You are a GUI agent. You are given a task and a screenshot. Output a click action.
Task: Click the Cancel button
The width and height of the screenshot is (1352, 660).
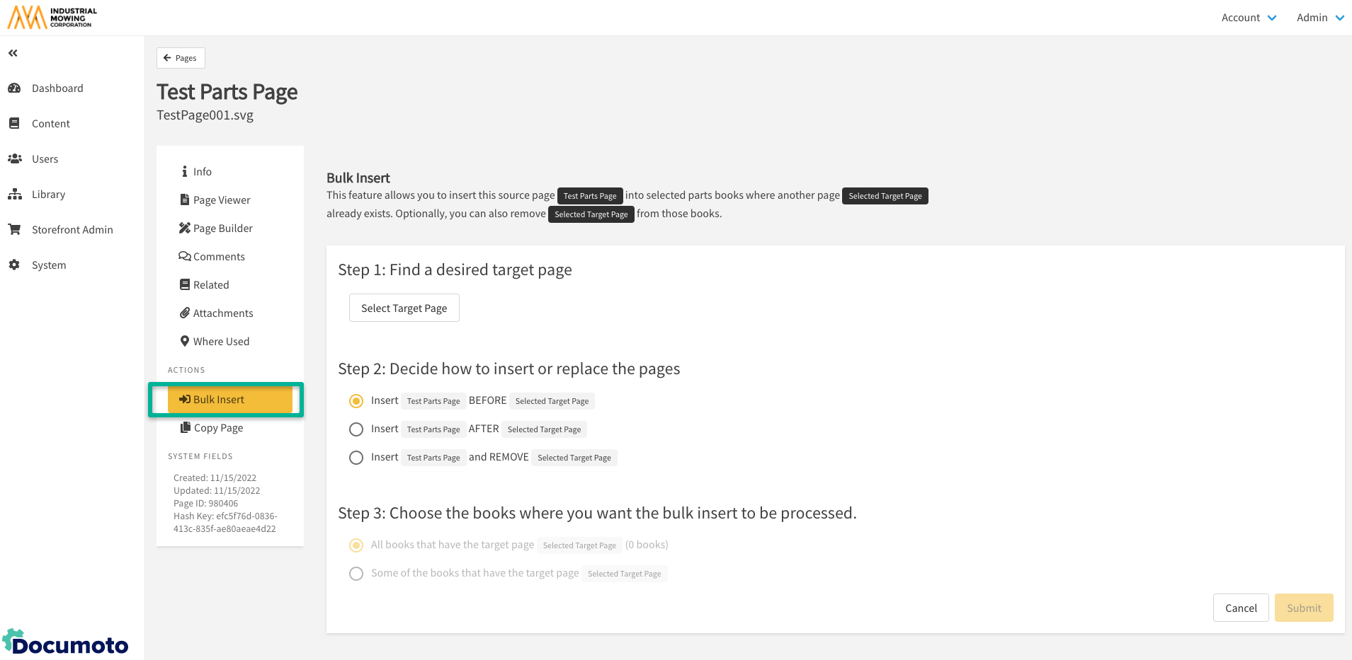click(x=1241, y=608)
